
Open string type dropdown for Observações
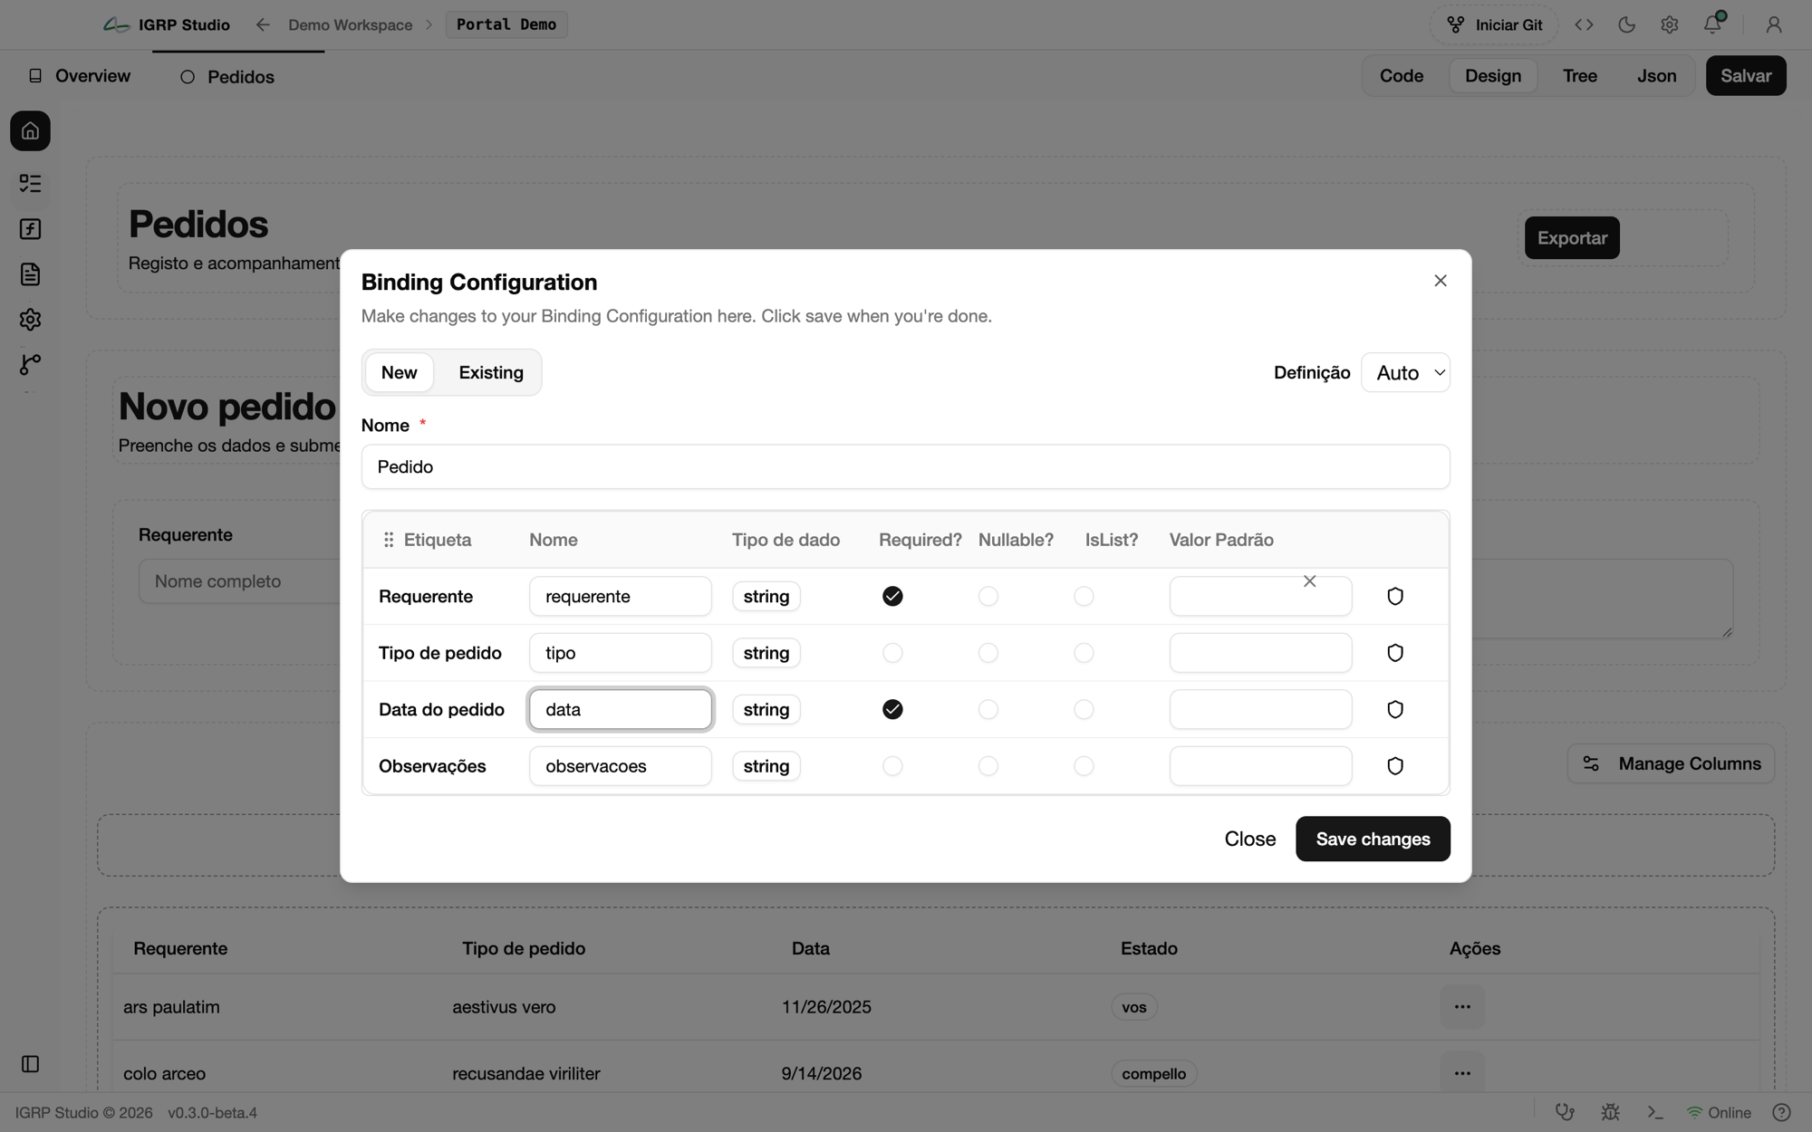coord(766,766)
